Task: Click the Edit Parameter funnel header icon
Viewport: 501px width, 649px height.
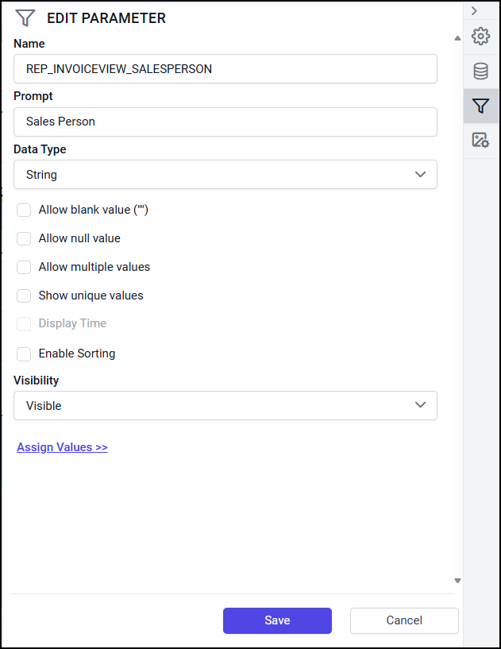Action: tap(25, 18)
